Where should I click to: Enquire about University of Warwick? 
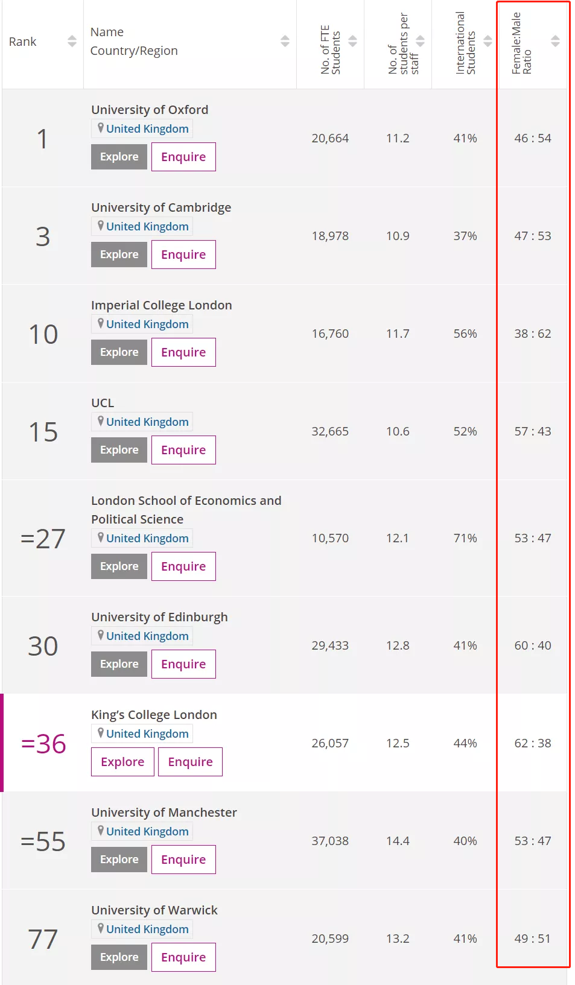point(183,957)
